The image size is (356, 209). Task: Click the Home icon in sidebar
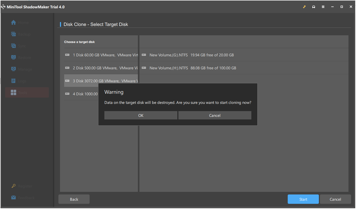coord(14,23)
